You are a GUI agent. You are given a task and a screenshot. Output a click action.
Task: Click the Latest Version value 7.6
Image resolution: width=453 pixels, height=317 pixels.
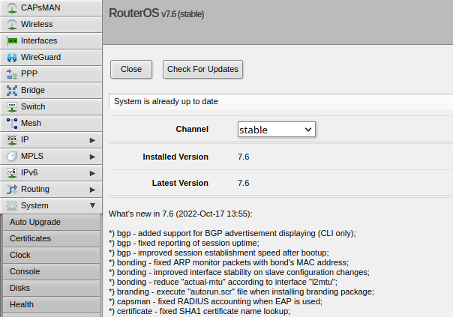243,183
